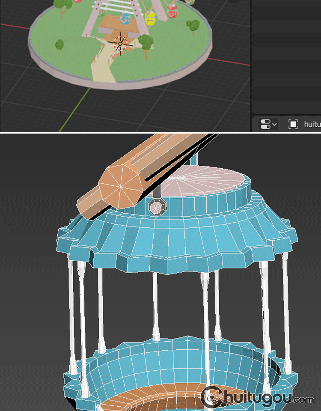The image size is (321, 411).
Task: Click the huitu object name field
Action: coord(312,124)
